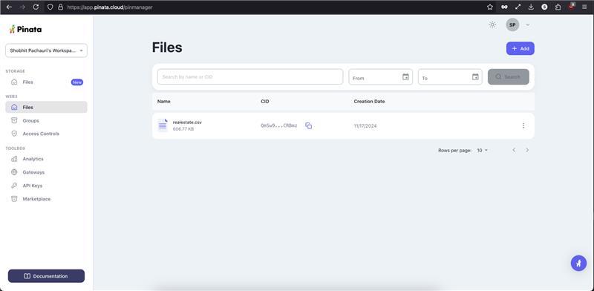Click the Gateways globe icon
The width and height of the screenshot is (594, 291).
click(x=14, y=172)
